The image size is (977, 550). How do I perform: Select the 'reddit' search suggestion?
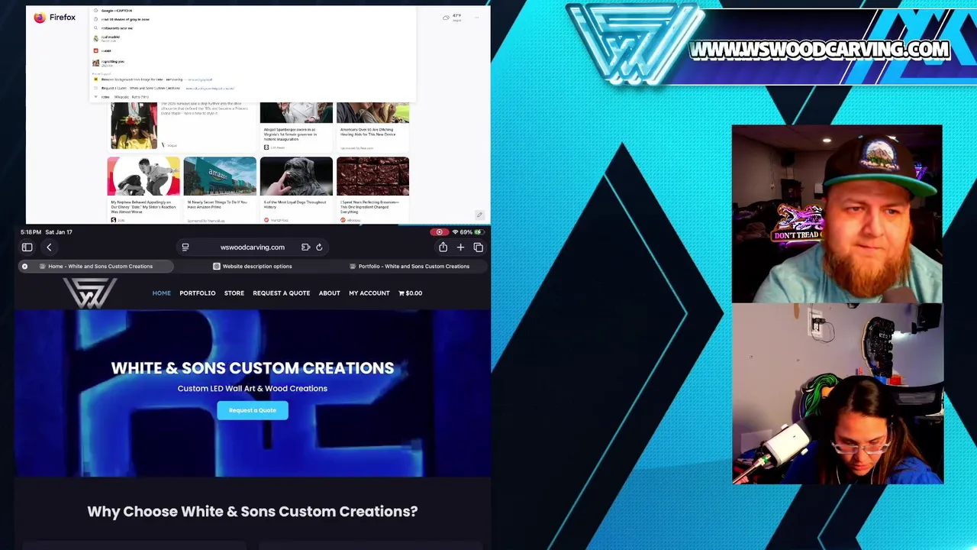pos(252,50)
